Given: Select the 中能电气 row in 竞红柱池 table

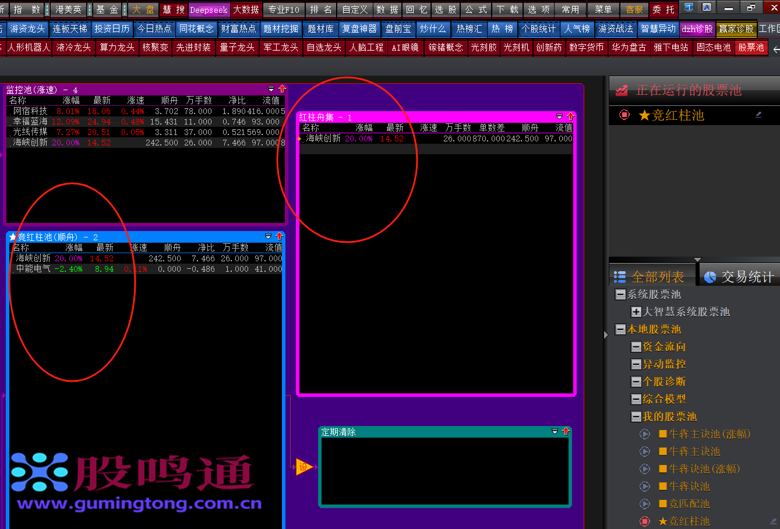Looking at the screenshot, I should 33,269.
